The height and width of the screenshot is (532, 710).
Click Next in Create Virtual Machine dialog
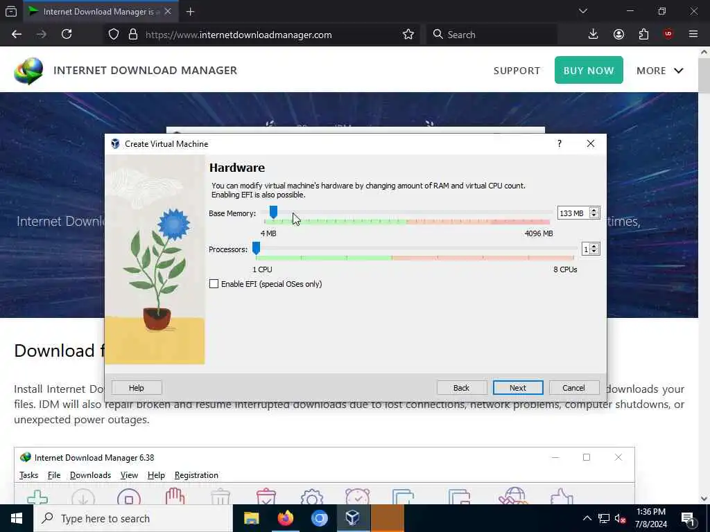(x=518, y=388)
